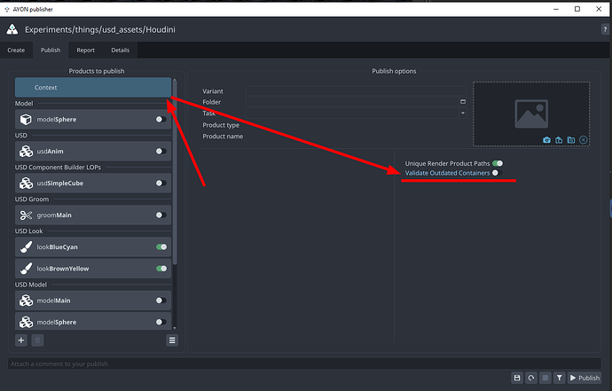Image resolution: width=612 pixels, height=391 pixels.
Task: Clear the thumbnail with the X icon
Action: 583,140
